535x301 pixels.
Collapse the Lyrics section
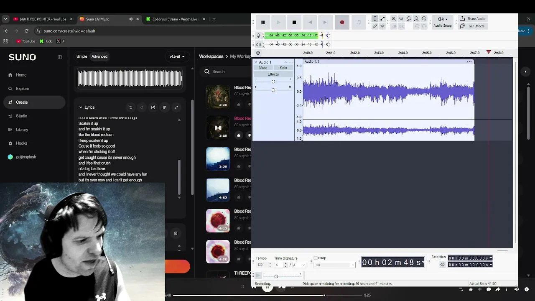(81, 107)
